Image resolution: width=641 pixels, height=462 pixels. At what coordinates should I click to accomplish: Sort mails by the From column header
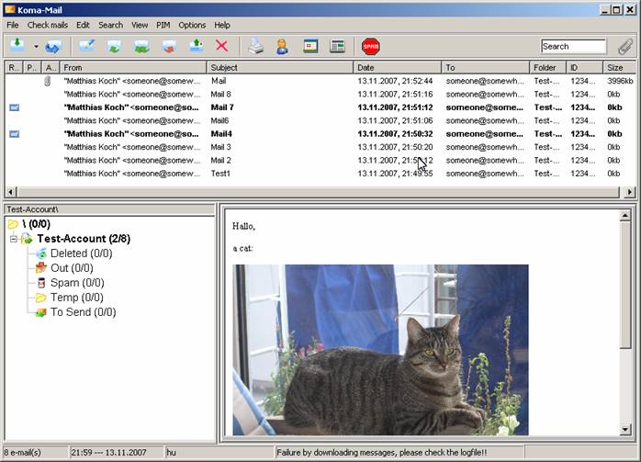[x=133, y=67]
